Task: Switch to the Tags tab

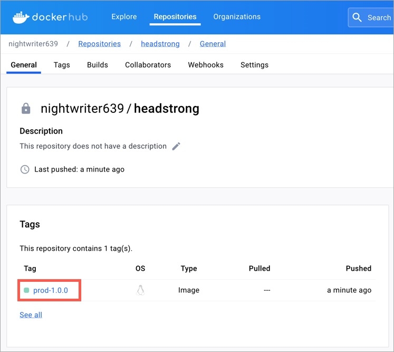Action: click(62, 65)
